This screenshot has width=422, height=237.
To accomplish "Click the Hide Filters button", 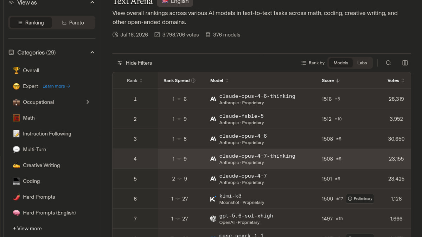I will [135, 63].
